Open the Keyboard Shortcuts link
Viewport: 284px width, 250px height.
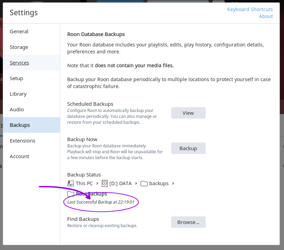click(250, 9)
